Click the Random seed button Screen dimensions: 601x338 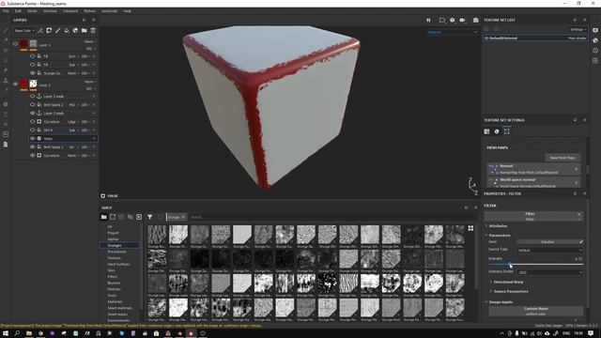(547, 242)
